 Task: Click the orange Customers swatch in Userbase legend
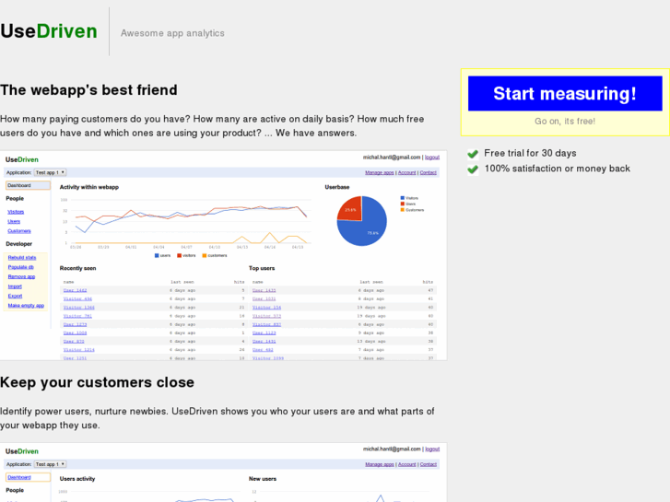tap(402, 210)
